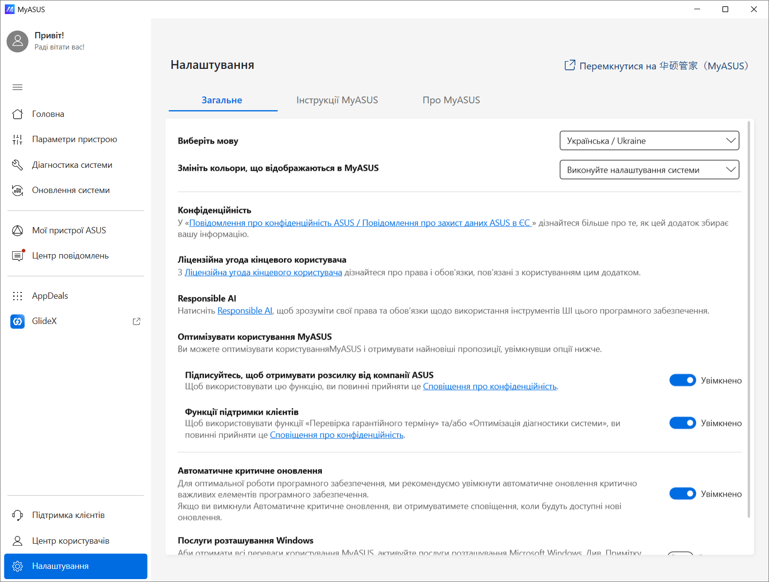Maximize the MyASUS window
Viewport: 769px width, 582px height.
click(725, 9)
